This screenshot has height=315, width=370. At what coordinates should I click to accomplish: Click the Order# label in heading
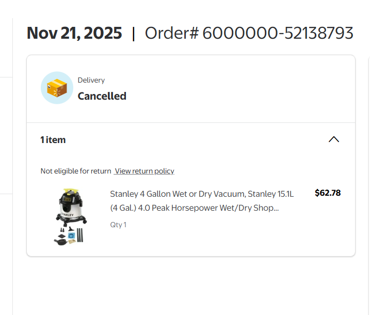point(172,33)
